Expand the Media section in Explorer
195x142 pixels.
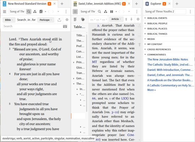(145, 39)
